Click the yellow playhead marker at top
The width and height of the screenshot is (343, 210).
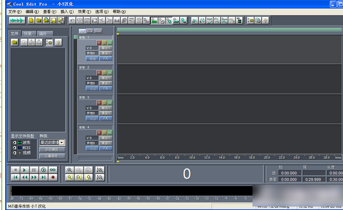(118, 34)
